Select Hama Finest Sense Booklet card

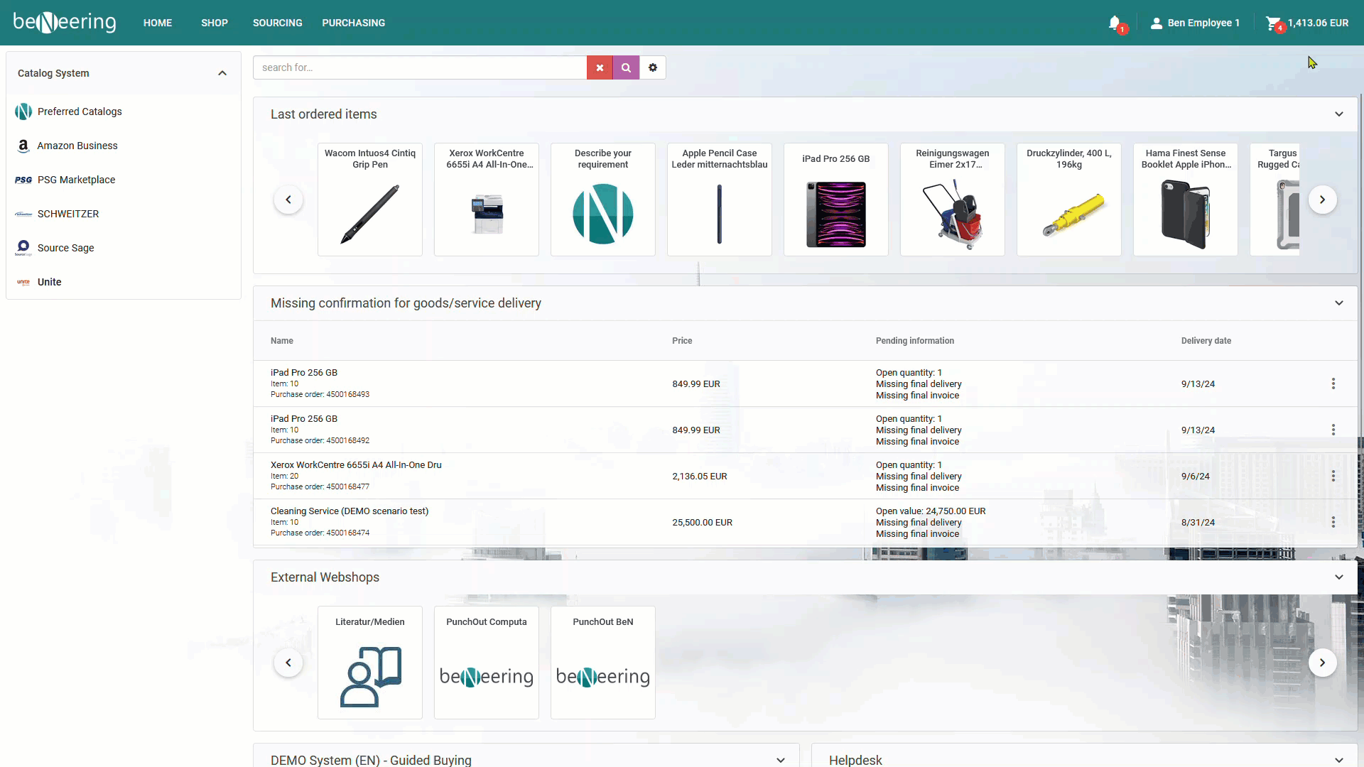point(1186,200)
